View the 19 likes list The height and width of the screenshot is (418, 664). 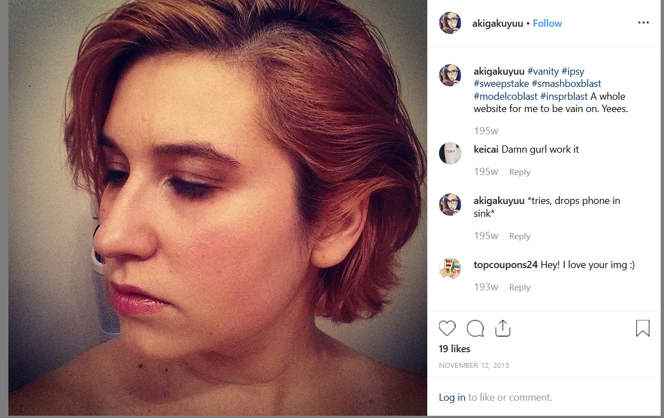click(x=455, y=349)
